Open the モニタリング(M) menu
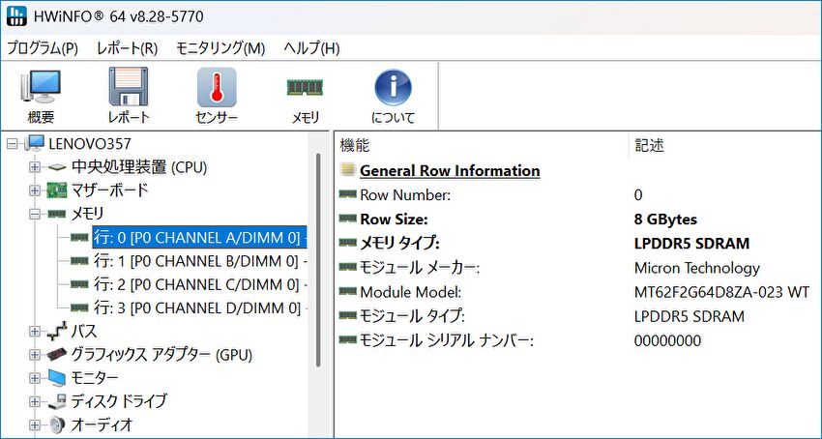822x439 pixels. tap(220, 48)
